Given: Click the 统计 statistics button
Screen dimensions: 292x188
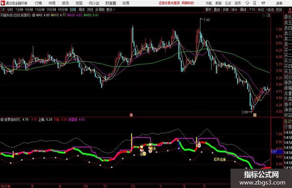Looking at the screenshot, I should click(235, 10).
